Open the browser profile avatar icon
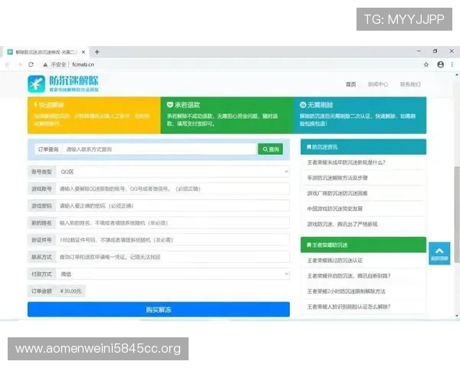Viewport: 460px width, 368px height. [x=440, y=64]
